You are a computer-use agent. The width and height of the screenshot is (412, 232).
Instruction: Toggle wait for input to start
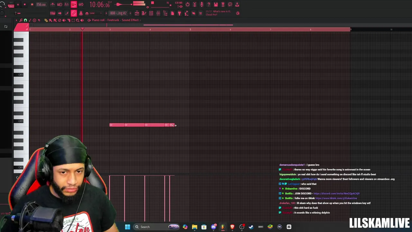pos(60,5)
